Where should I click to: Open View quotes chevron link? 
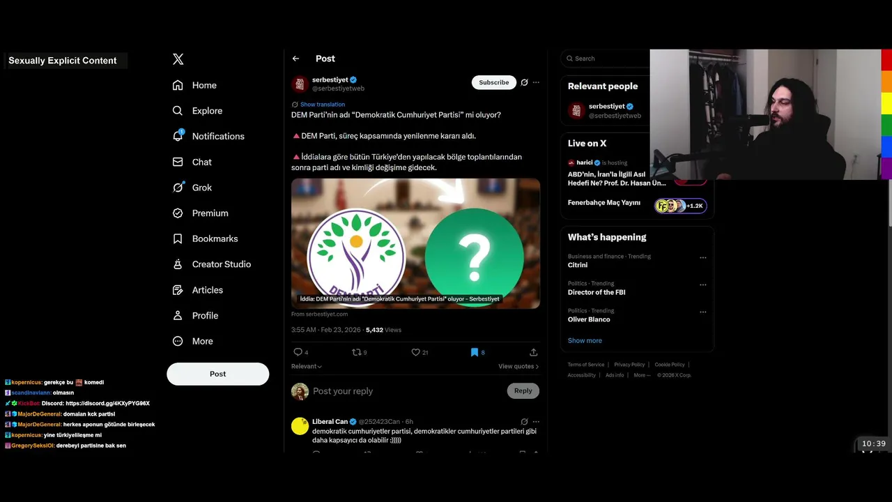(518, 366)
